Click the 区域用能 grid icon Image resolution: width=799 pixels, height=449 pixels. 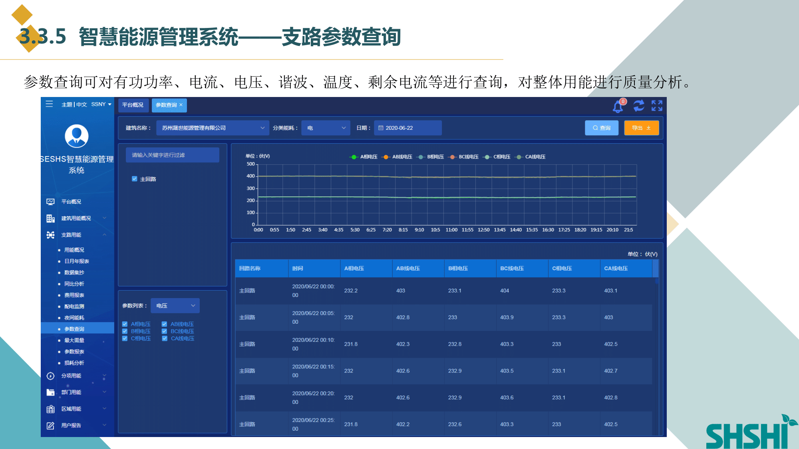[50, 409]
